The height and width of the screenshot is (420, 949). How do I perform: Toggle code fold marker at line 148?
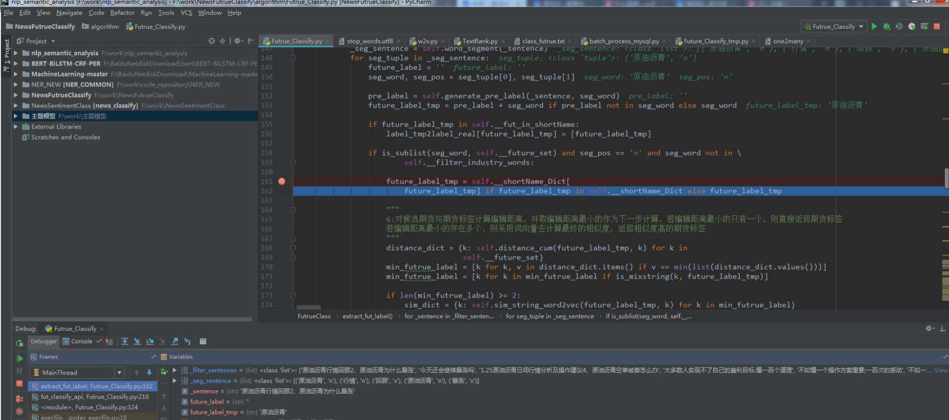pos(293,58)
